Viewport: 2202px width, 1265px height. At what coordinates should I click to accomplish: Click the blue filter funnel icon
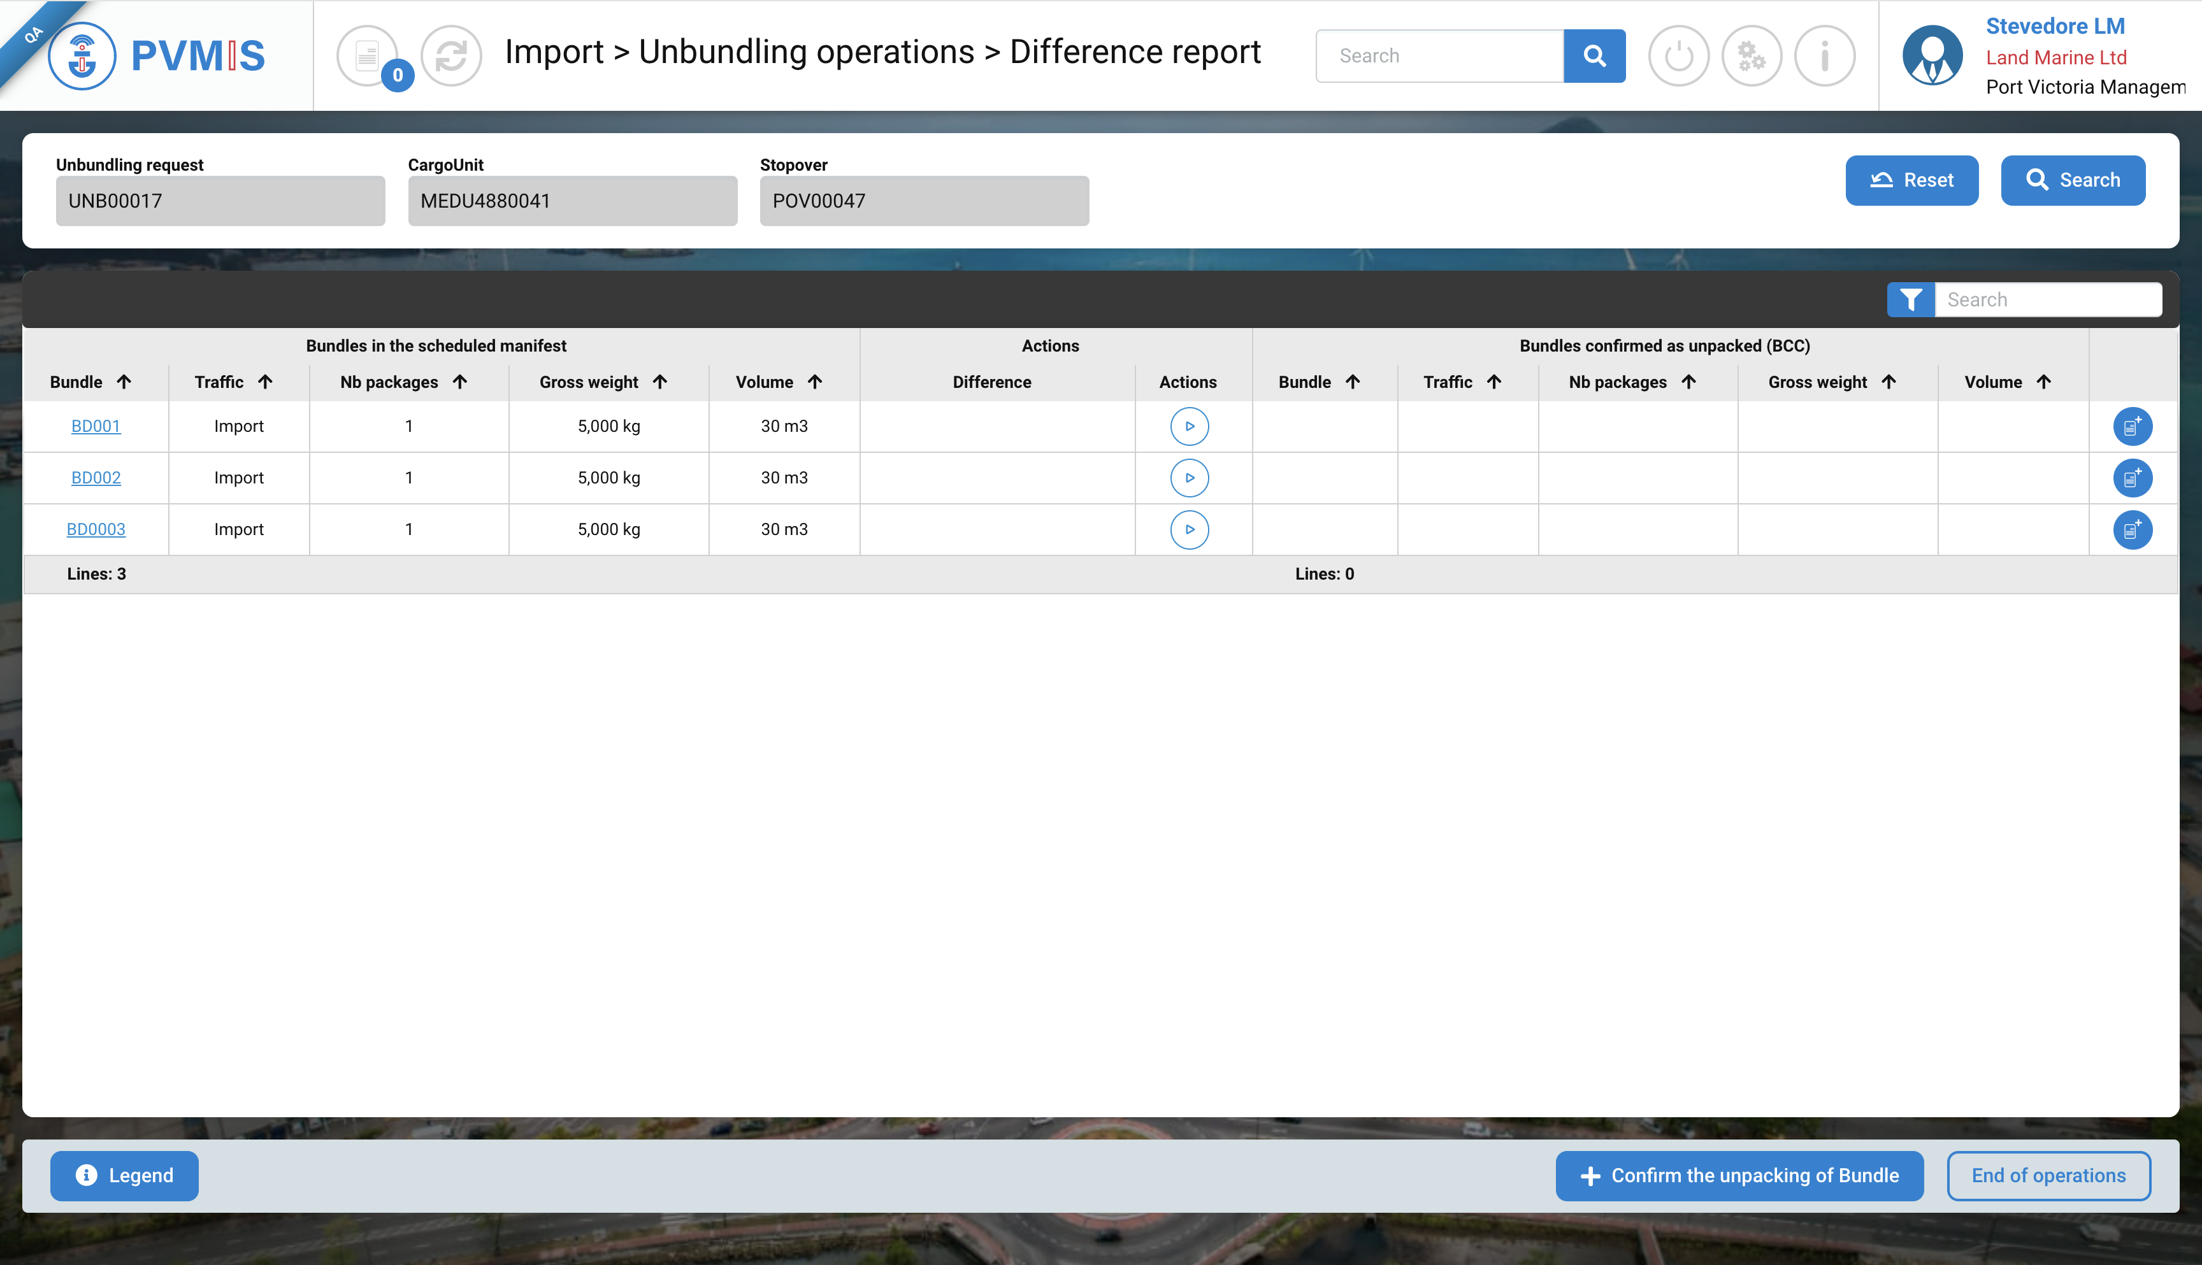tap(1910, 300)
